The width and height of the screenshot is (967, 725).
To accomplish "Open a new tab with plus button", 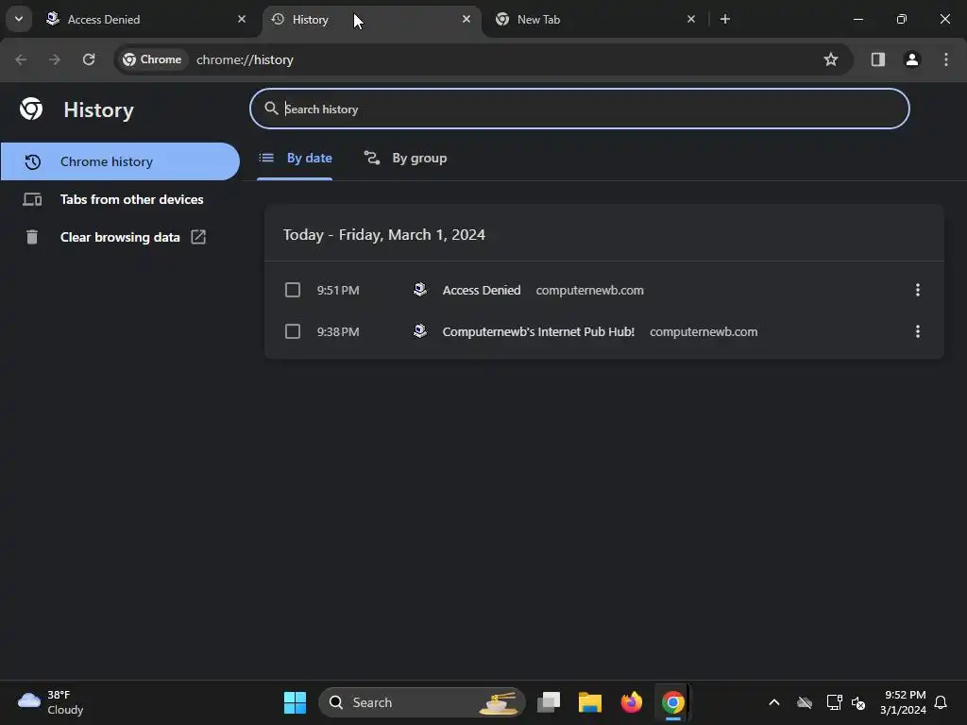I will click(x=725, y=19).
